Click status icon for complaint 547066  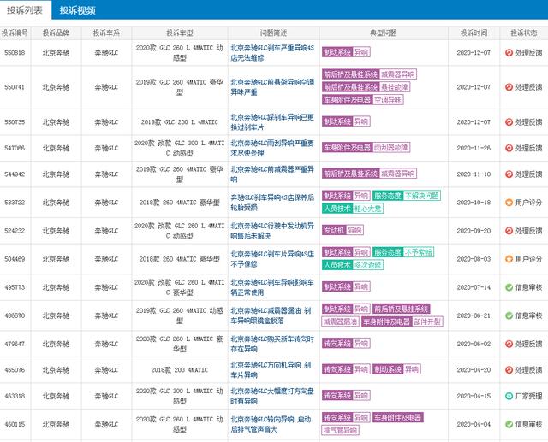coord(509,148)
